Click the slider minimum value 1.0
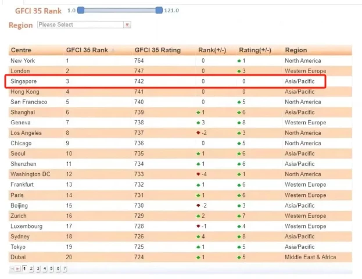The width and height of the screenshot is (362, 279). (x=71, y=10)
